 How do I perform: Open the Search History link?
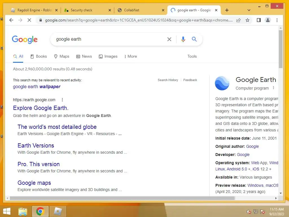[x=168, y=80]
